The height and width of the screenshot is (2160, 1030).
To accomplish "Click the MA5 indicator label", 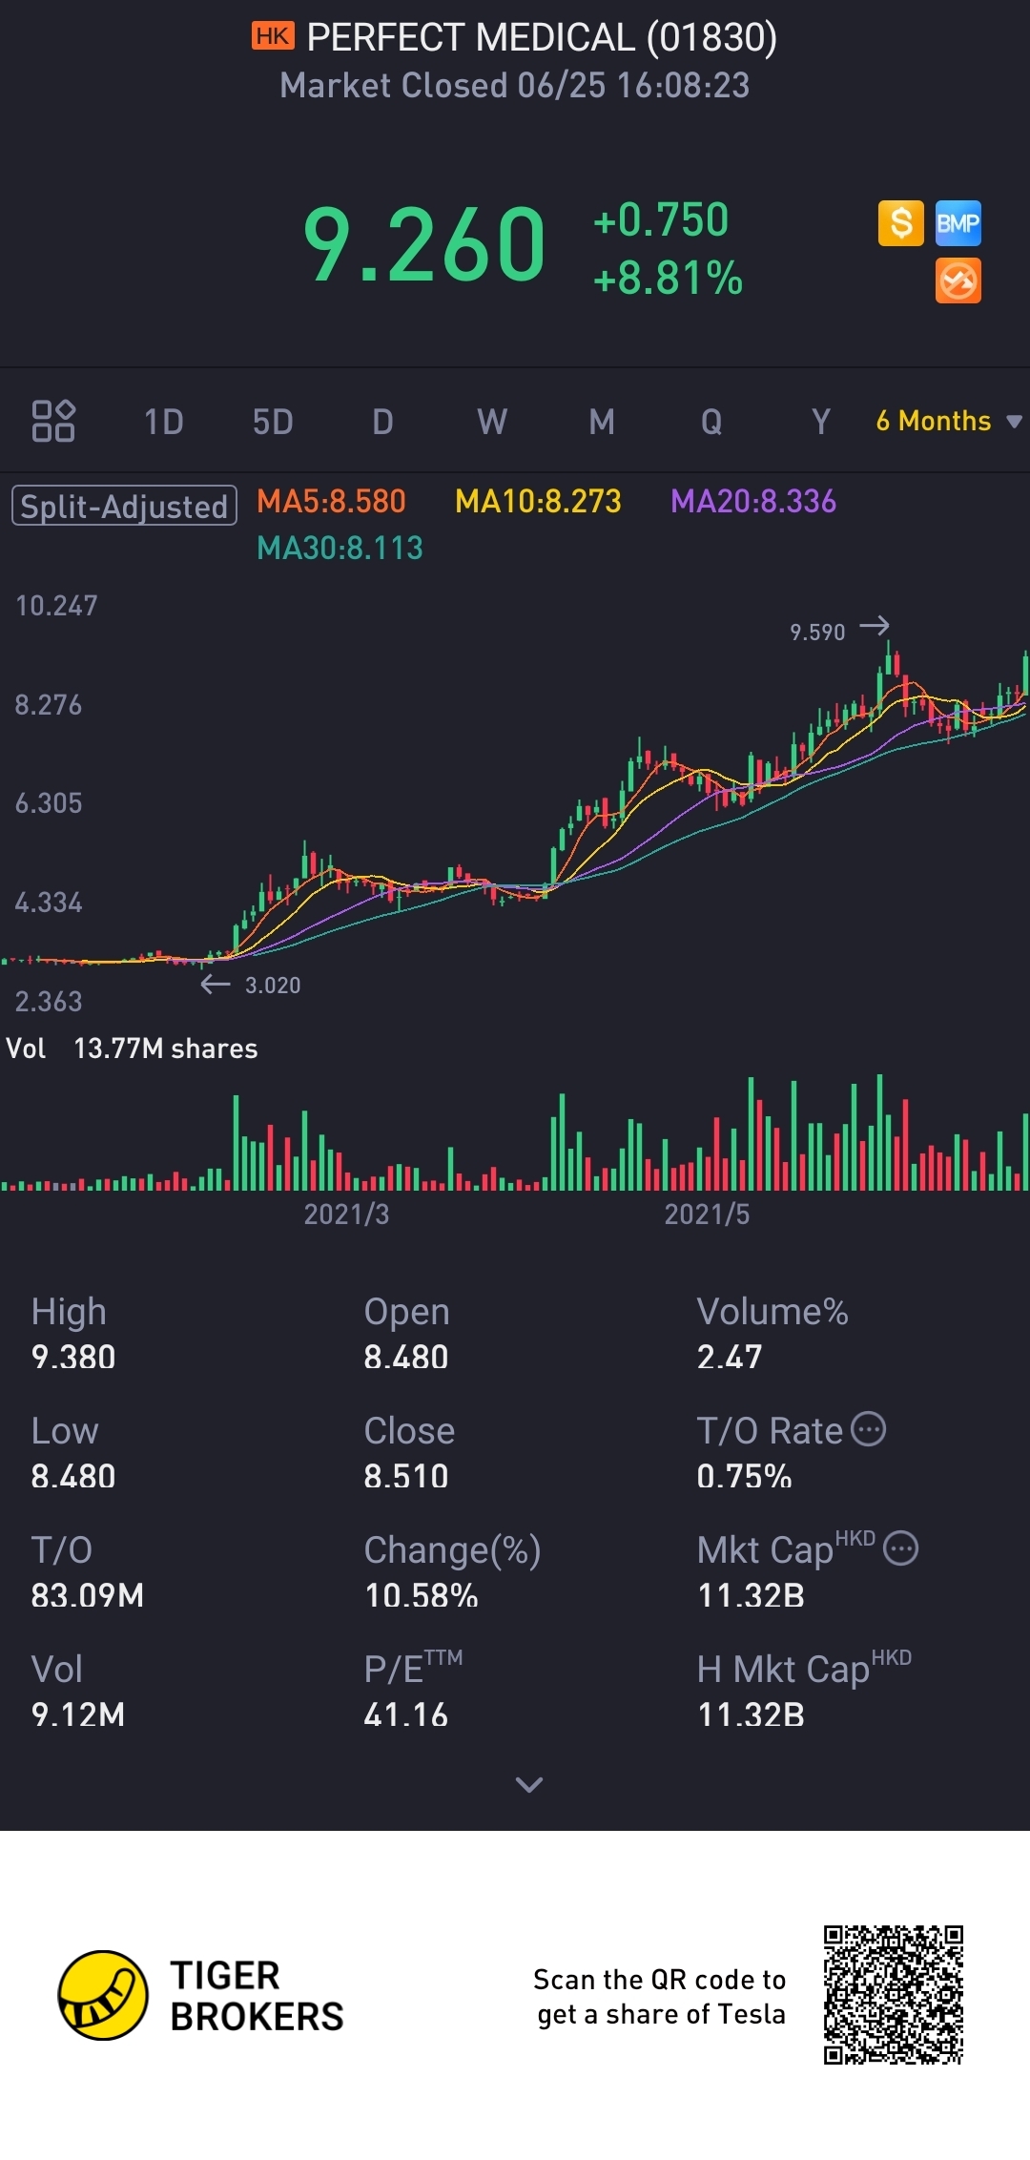I will click(331, 501).
